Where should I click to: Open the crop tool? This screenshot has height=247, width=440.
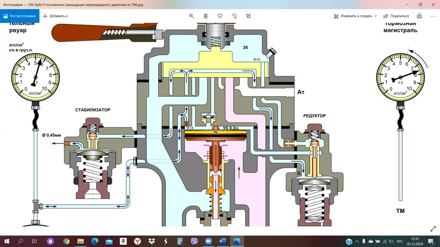click(249, 16)
